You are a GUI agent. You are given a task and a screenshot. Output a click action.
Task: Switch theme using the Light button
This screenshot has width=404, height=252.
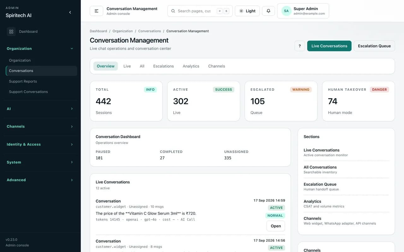[x=247, y=11]
